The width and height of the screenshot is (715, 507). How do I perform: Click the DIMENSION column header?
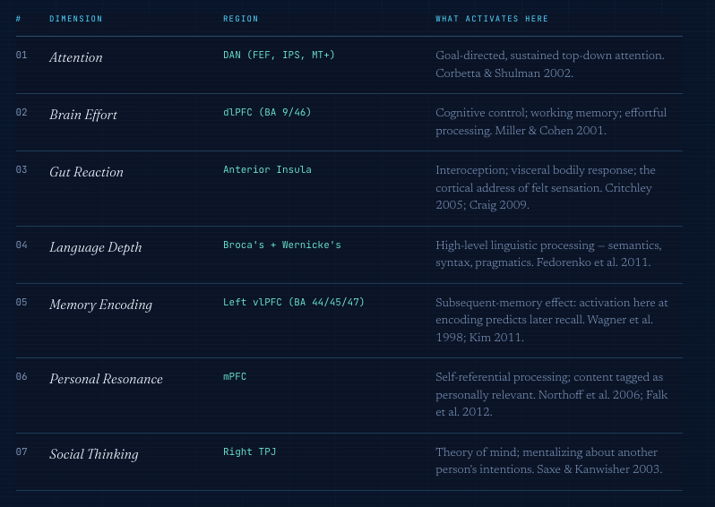[x=75, y=19]
